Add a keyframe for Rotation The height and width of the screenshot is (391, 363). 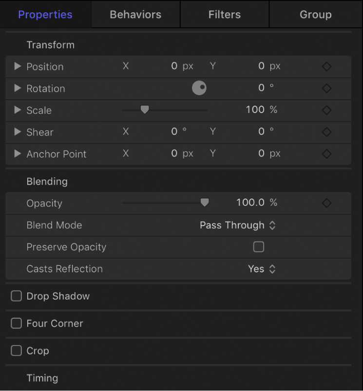click(x=326, y=88)
